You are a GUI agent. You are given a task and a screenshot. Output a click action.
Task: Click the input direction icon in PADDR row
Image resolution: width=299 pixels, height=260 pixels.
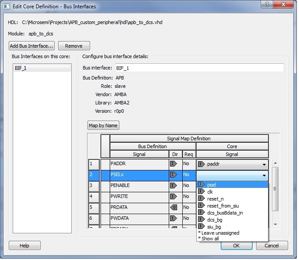[174, 164]
